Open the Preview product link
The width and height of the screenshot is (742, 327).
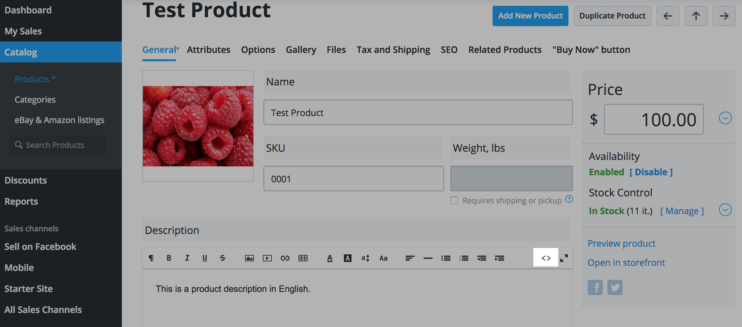click(621, 243)
